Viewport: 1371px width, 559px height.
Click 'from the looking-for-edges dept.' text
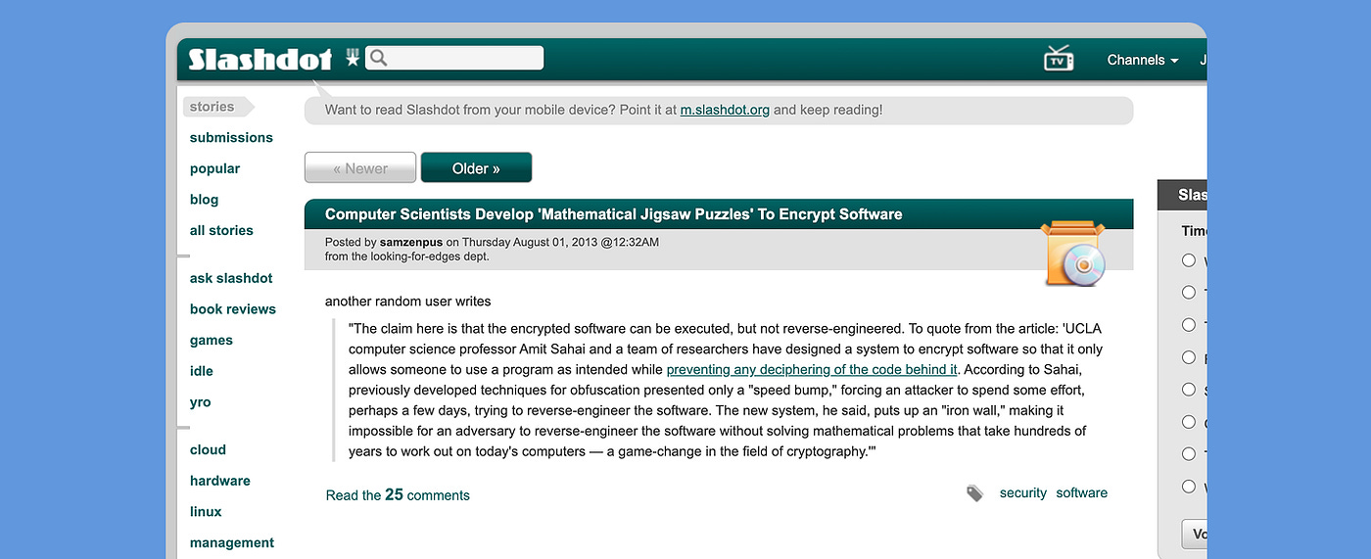tap(407, 256)
